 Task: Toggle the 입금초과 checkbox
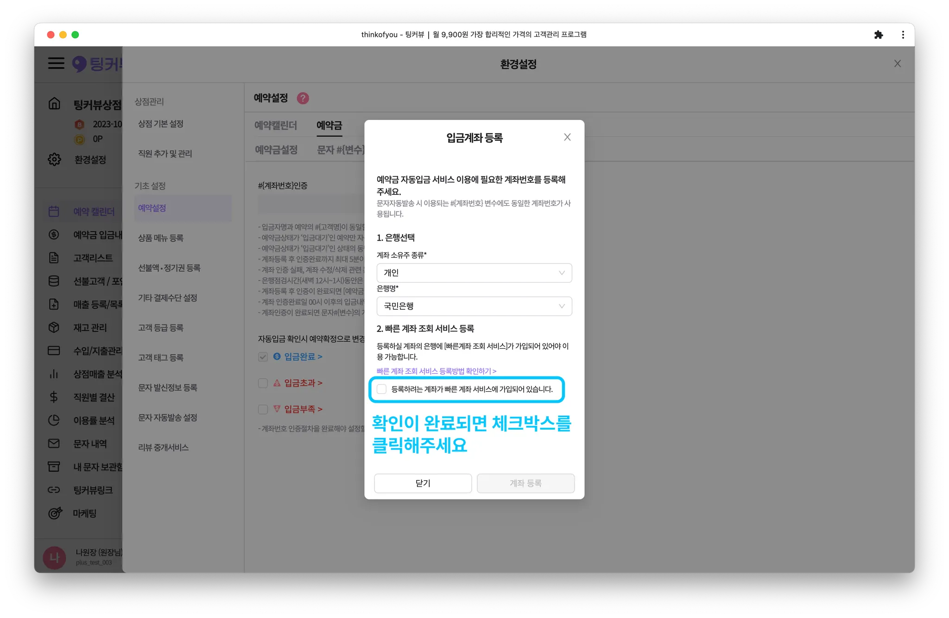[x=263, y=383]
